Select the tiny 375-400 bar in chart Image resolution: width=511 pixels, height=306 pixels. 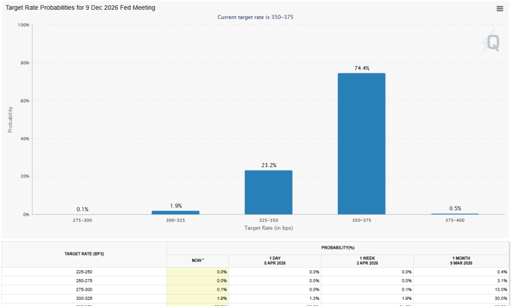click(x=455, y=214)
